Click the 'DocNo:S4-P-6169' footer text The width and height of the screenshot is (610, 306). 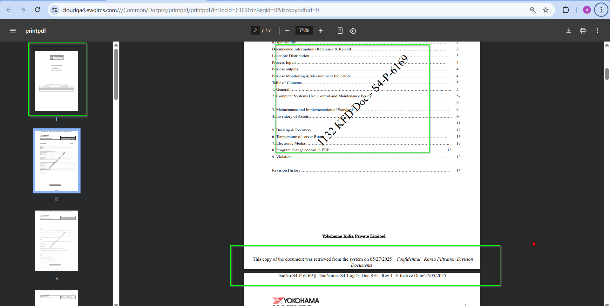(295, 276)
